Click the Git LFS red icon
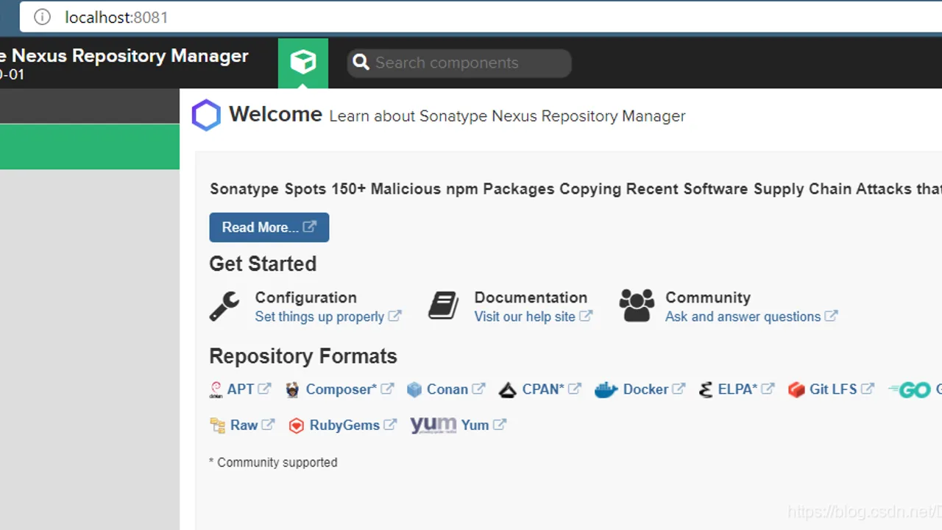The height and width of the screenshot is (530, 942). 796,389
